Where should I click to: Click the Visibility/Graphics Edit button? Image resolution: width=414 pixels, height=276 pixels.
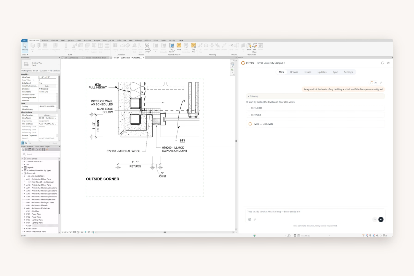[x=47, y=86]
